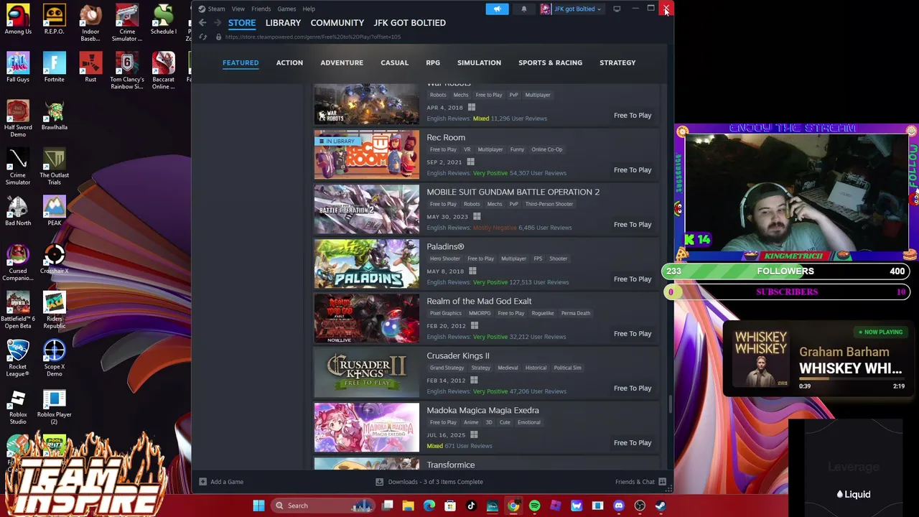Click the Madoka Magica Magia Exedra thumbnail
This screenshot has height=517, width=919.
[367, 428]
